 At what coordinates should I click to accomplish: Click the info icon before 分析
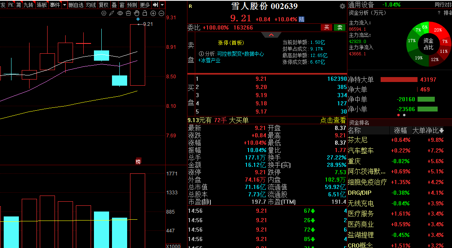coord(201,54)
